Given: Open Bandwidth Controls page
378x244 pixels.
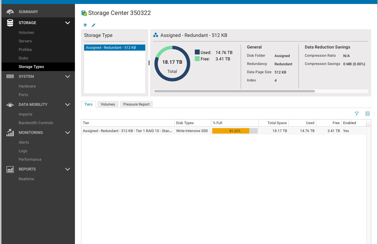Looking at the screenshot, I should [x=36, y=123].
